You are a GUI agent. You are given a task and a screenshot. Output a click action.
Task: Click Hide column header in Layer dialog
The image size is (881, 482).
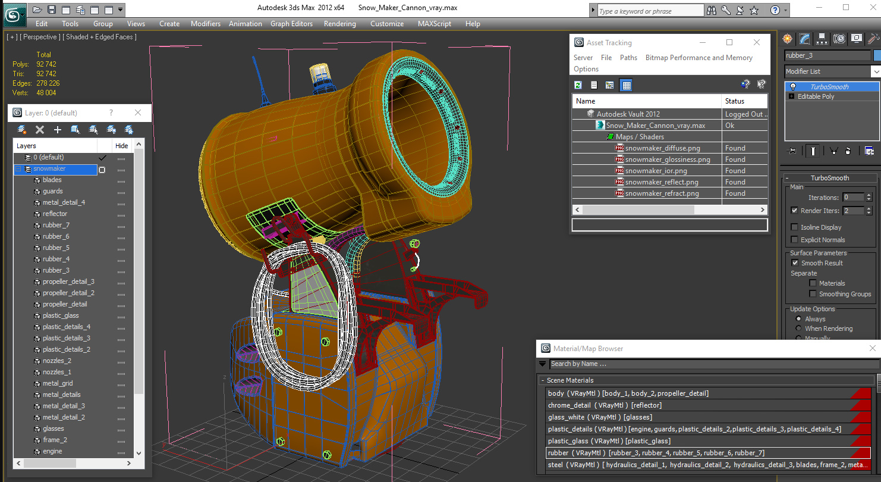[x=121, y=146]
